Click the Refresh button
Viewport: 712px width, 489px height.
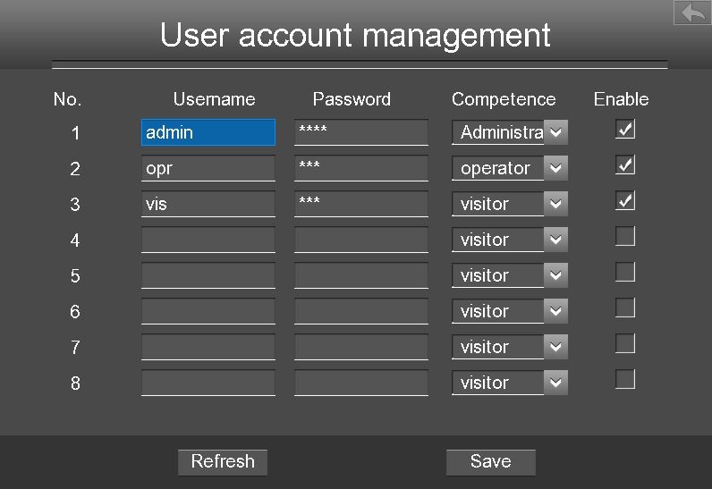[223, 462]
